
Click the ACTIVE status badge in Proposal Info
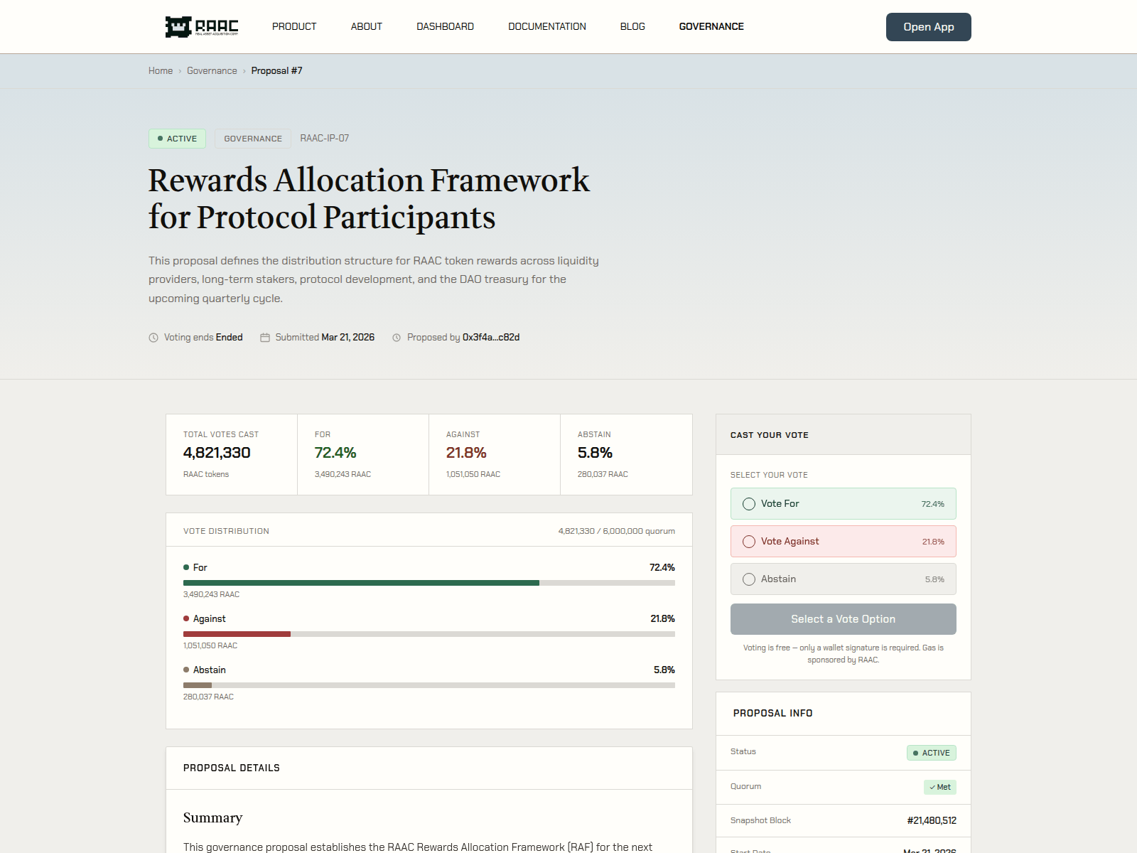tap(932, 753)
